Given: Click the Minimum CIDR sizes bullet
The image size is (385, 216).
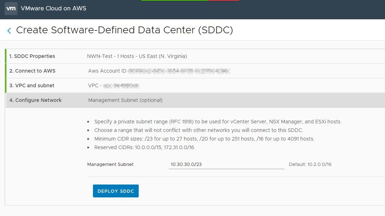Looking at the screenshot, I should click(204, 139).
